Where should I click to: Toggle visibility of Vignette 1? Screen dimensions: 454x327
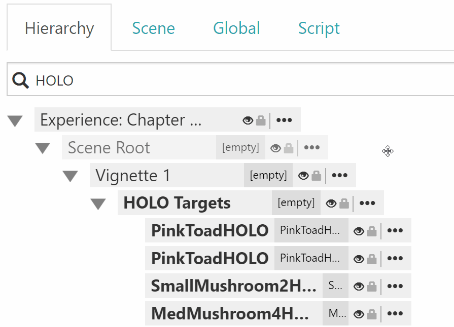303,176
